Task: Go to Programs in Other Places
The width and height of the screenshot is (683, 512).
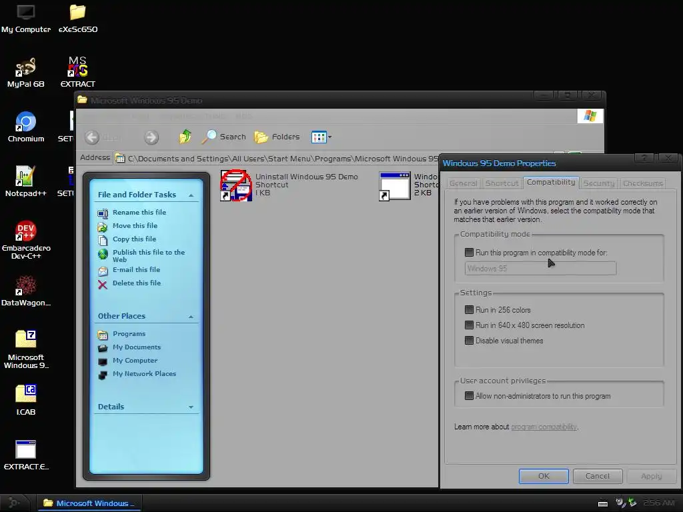Action: [x=129, y=334]
